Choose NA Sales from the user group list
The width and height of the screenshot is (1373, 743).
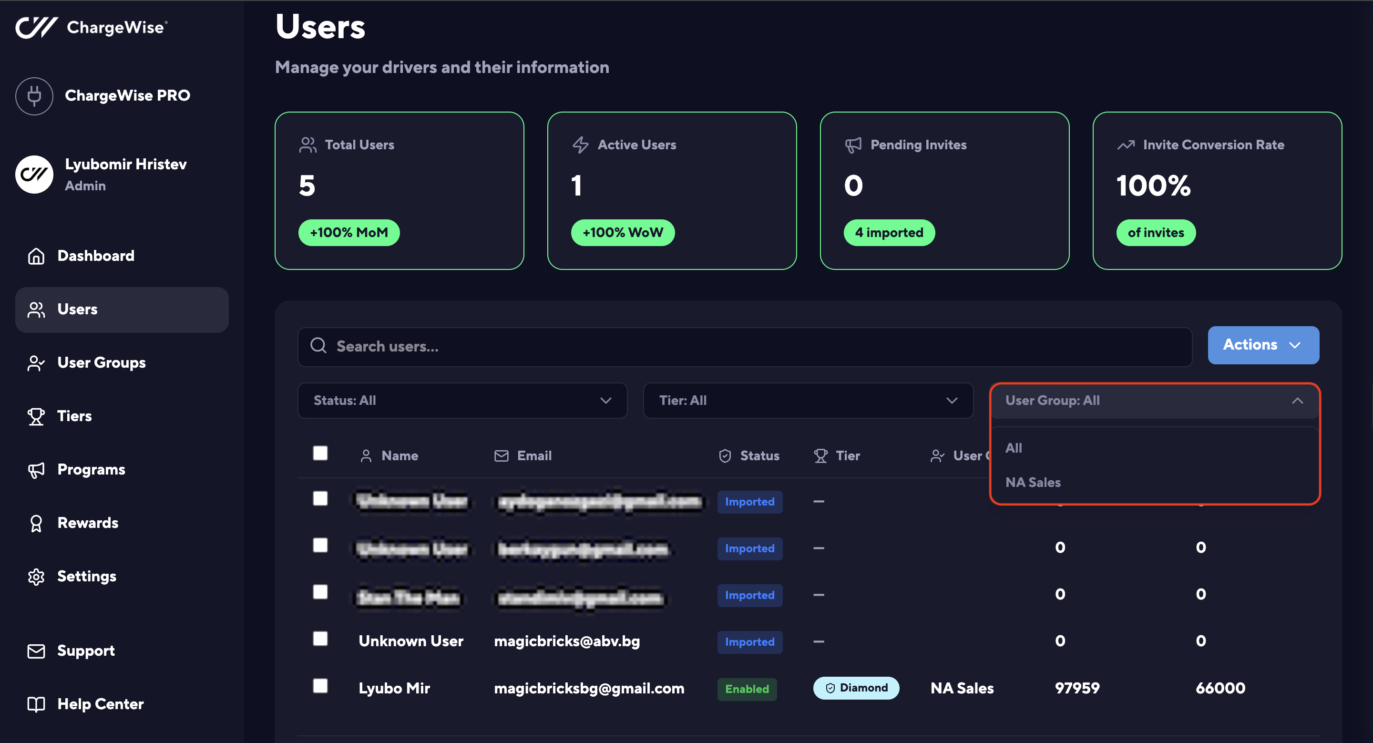[1033, 482]
